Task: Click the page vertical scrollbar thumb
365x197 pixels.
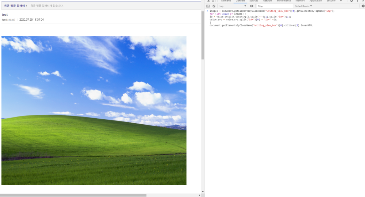Action: pos(203,35)
